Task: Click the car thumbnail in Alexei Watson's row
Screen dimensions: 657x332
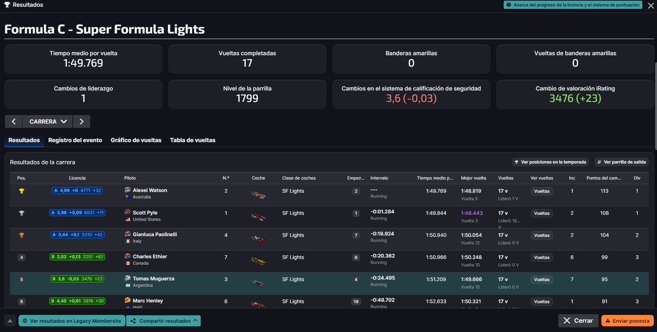Action: pyautogui.click(x=258, y=195)
